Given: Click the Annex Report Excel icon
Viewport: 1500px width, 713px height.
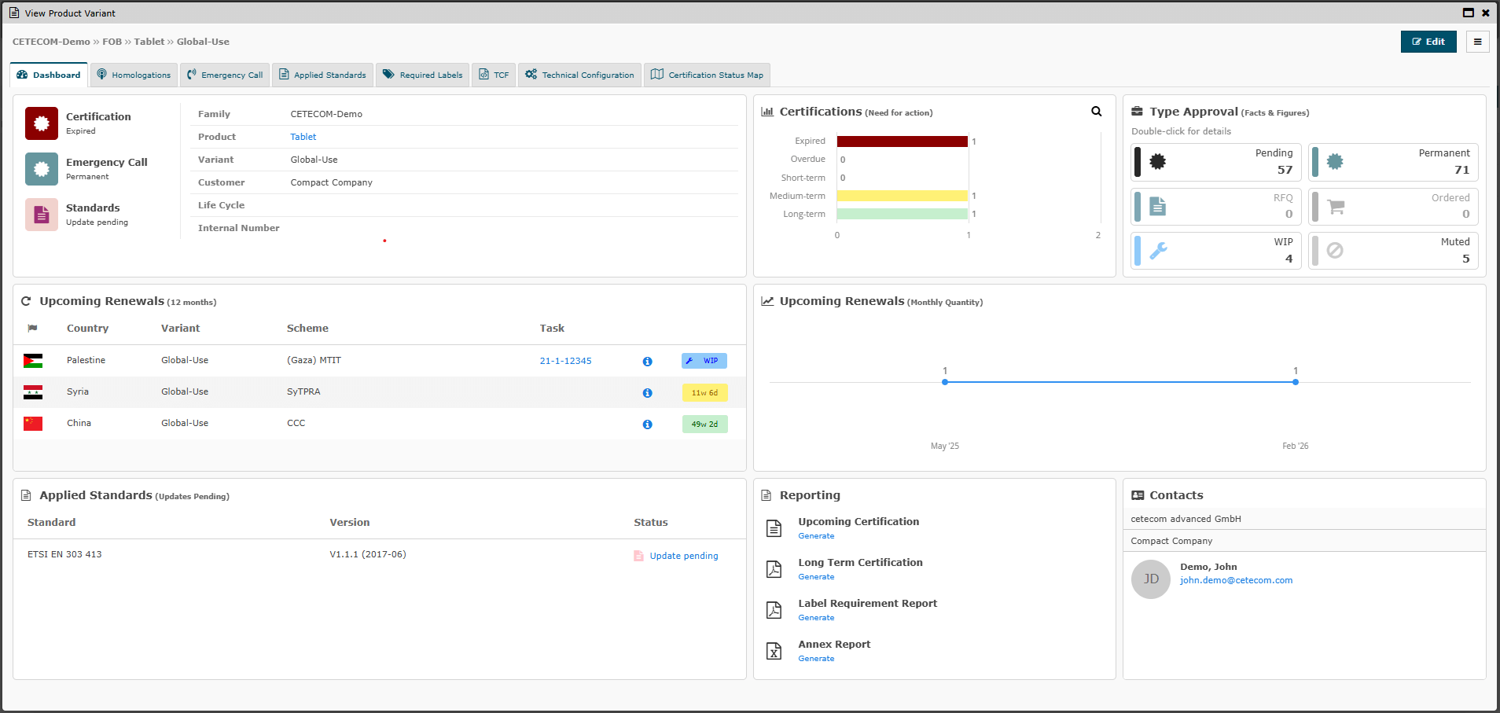Looking at the screenshot, I should pyautogui.click(x=774, y=651).
